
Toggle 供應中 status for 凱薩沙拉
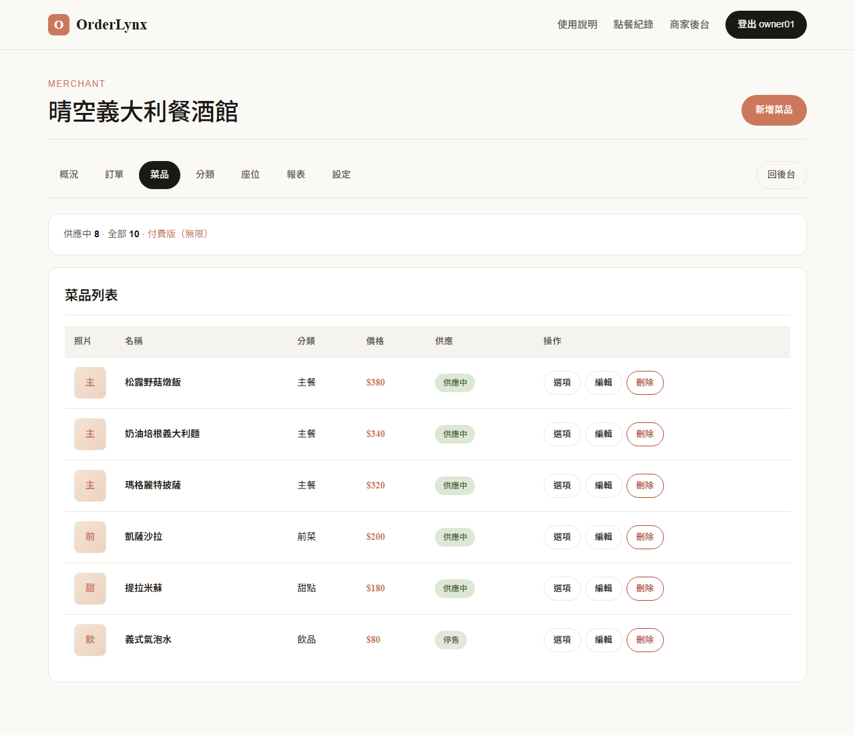[x=455, y=537]
